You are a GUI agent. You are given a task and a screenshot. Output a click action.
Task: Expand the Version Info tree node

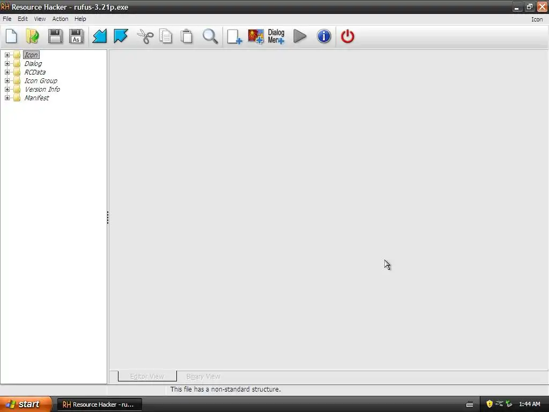pos(7,90)
